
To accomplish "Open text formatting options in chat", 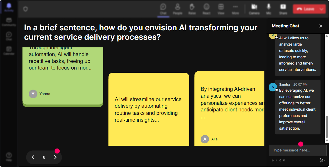I will [273, 160].
